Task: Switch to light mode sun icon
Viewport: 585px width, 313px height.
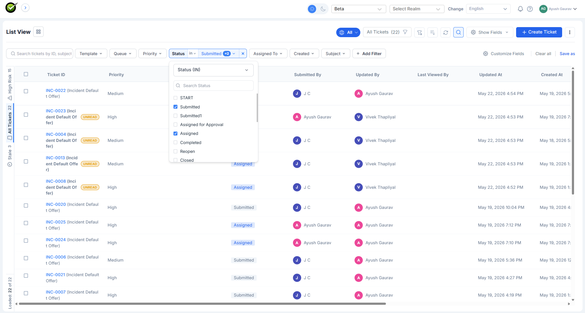Action: tap(312, 9)
